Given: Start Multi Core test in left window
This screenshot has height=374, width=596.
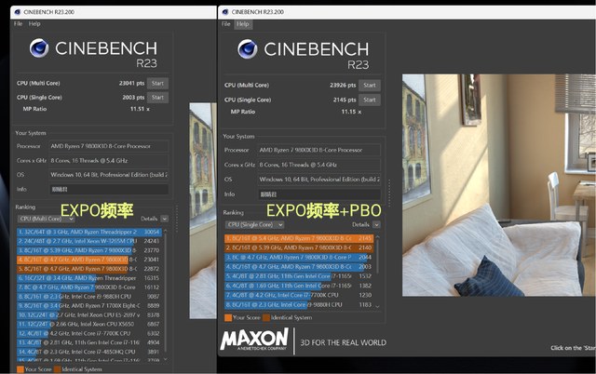Looking at the screenshot, I should click(157, 83).
